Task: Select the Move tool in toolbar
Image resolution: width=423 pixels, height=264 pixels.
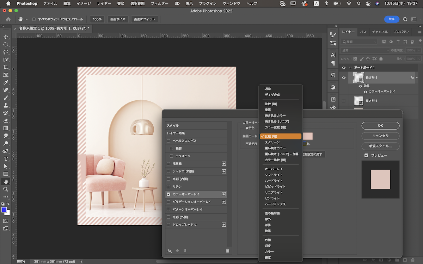Action: pos(6,37)
